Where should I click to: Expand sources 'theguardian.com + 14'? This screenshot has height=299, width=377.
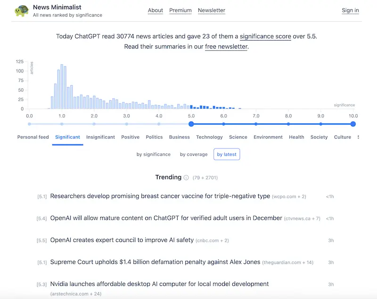click(288, 262)
